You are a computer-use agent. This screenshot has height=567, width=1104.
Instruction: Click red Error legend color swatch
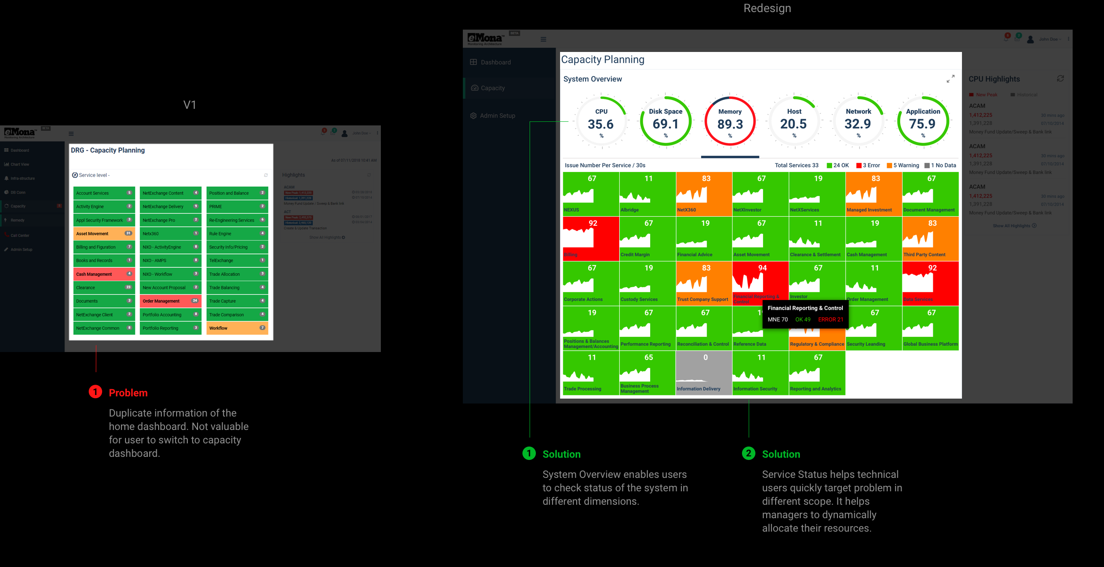pos(858,165)
